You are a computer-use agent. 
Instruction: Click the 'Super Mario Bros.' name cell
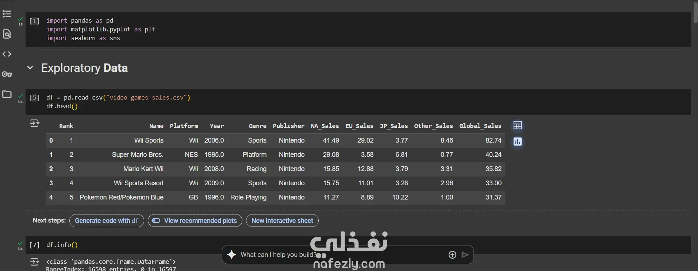138,155
